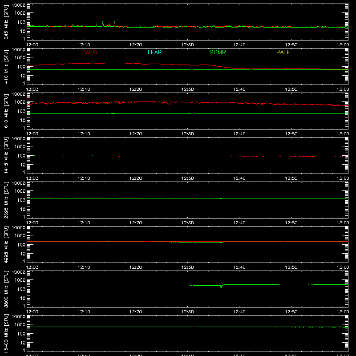Viewport: 356px width, 356px height.
Task: Click the 1000 tick label on 15400 MHz axis
Action: click(x=20, y=325)
